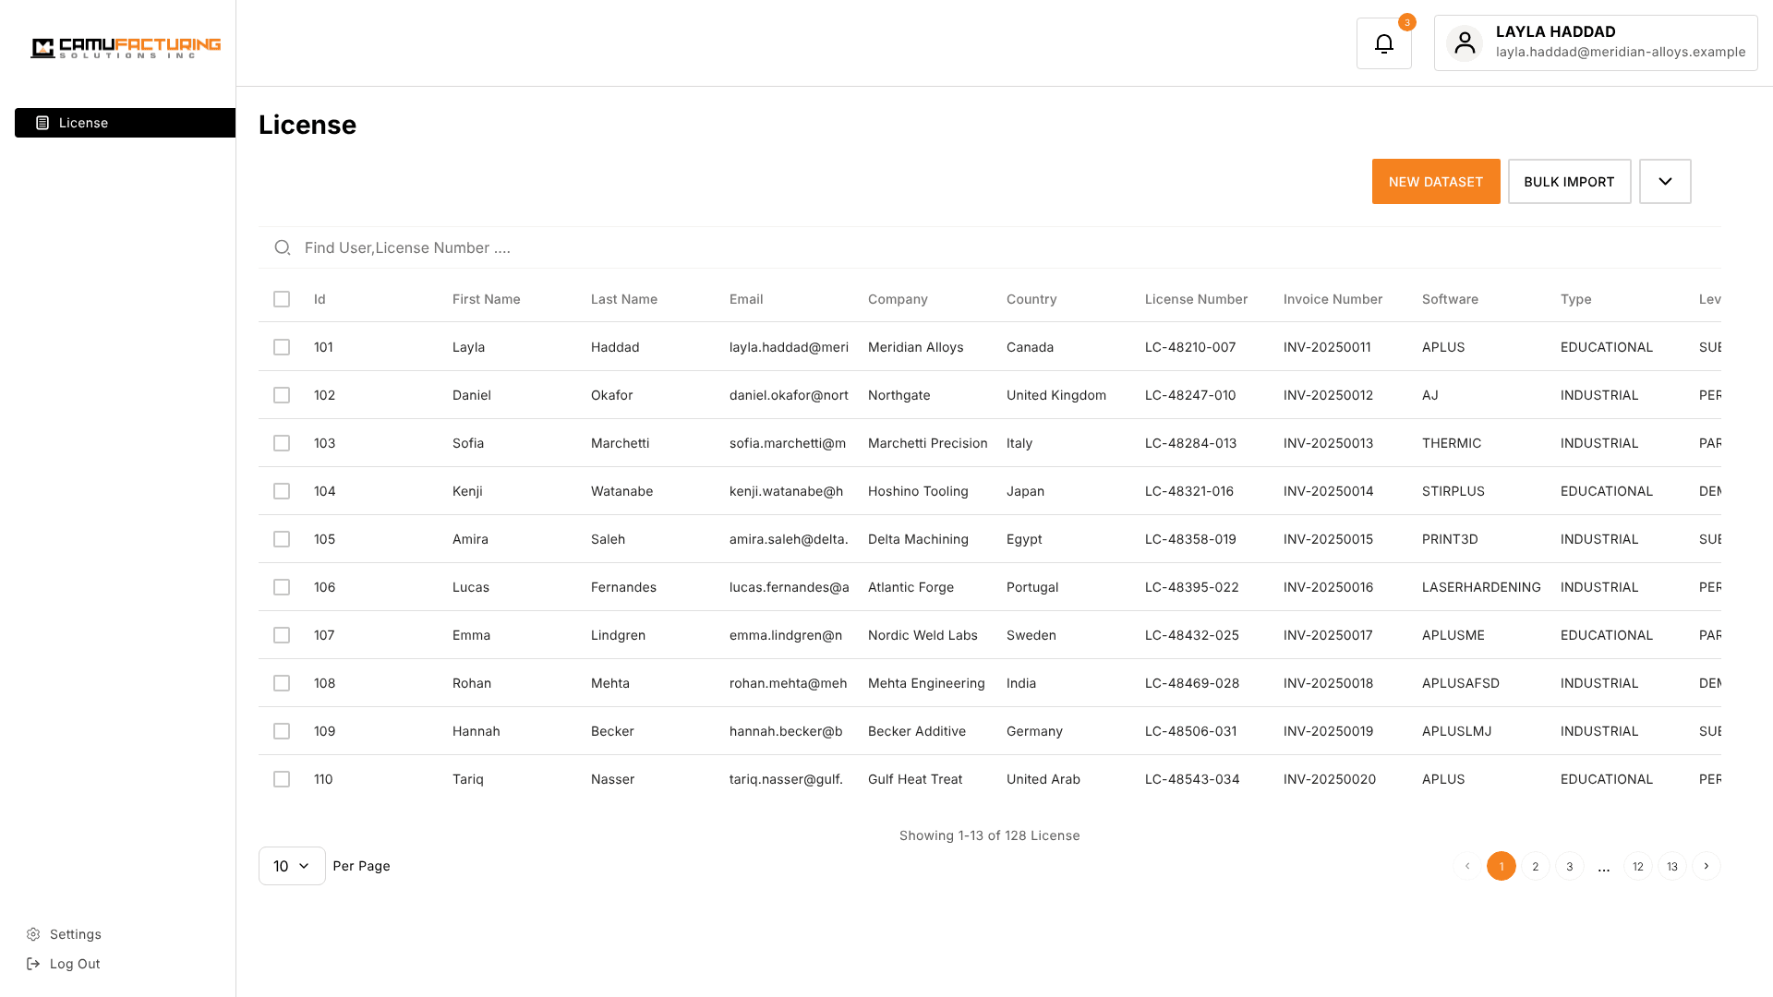The height and width of the screenshot is (997, 1773).
Task: Click license number LC-48395-022
Action: click(1192, 587)
